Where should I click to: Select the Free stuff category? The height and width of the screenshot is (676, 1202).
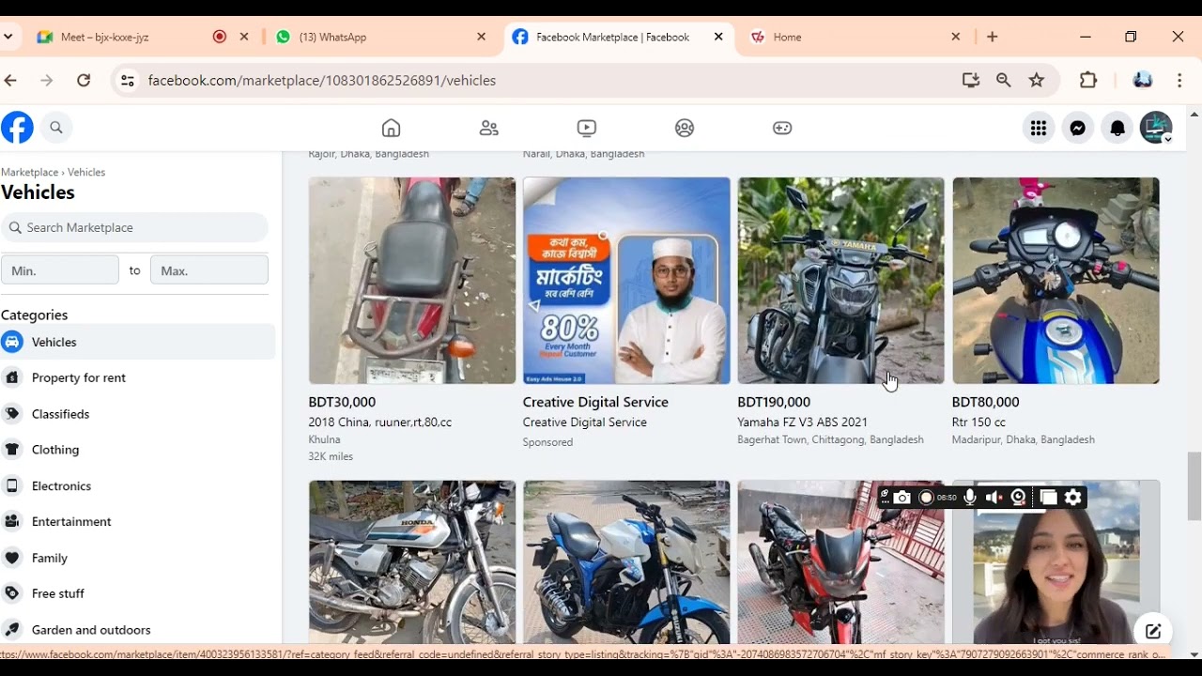pyautogui.click(x=138, y=593)
